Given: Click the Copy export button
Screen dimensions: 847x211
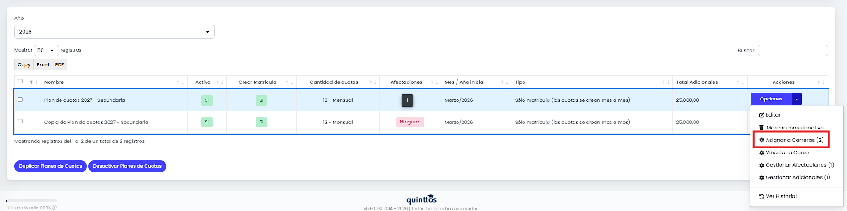Looking at the screenshot, I should click(x=24, y=64).
